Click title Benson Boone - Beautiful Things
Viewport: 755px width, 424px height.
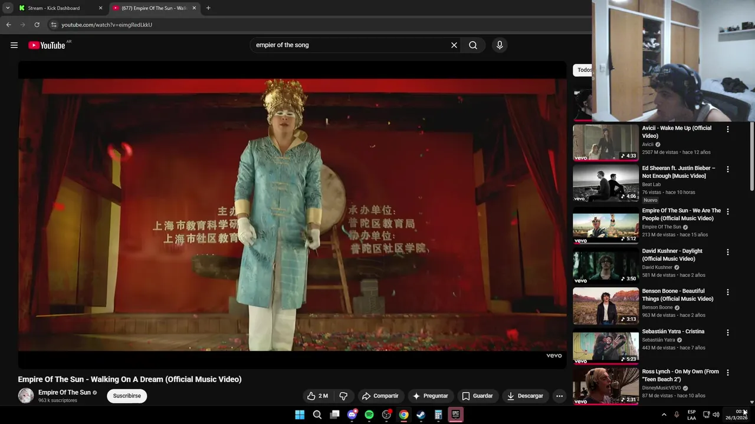coord(678,295)
